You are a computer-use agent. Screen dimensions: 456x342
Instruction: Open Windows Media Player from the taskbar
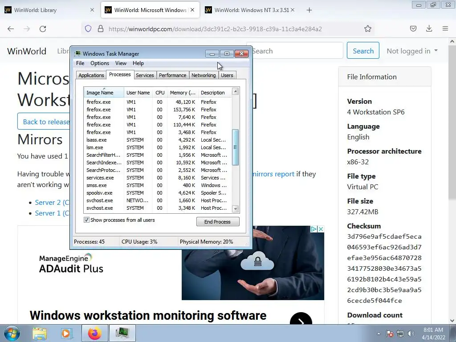[66, 334]
